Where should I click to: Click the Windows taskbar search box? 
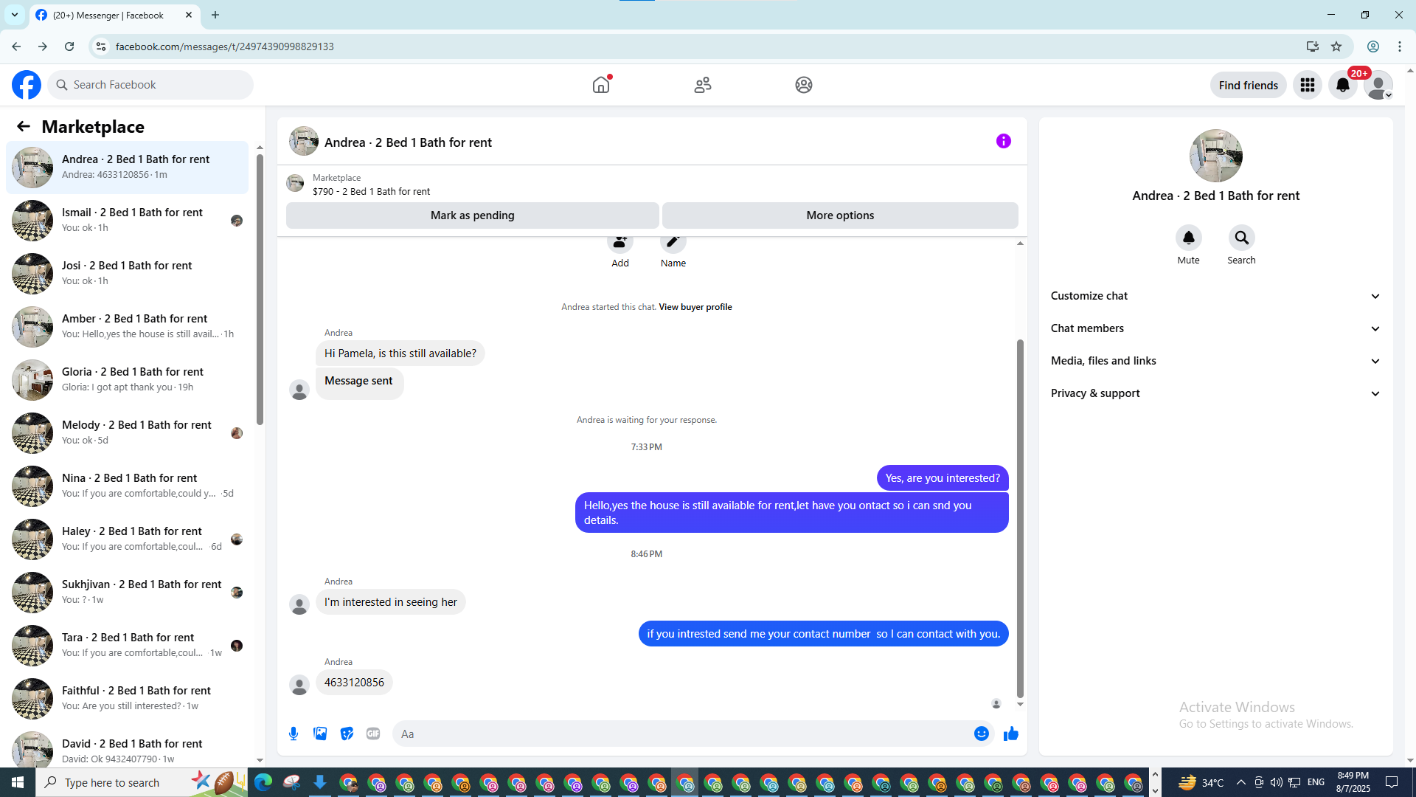[x=142, y=782]
